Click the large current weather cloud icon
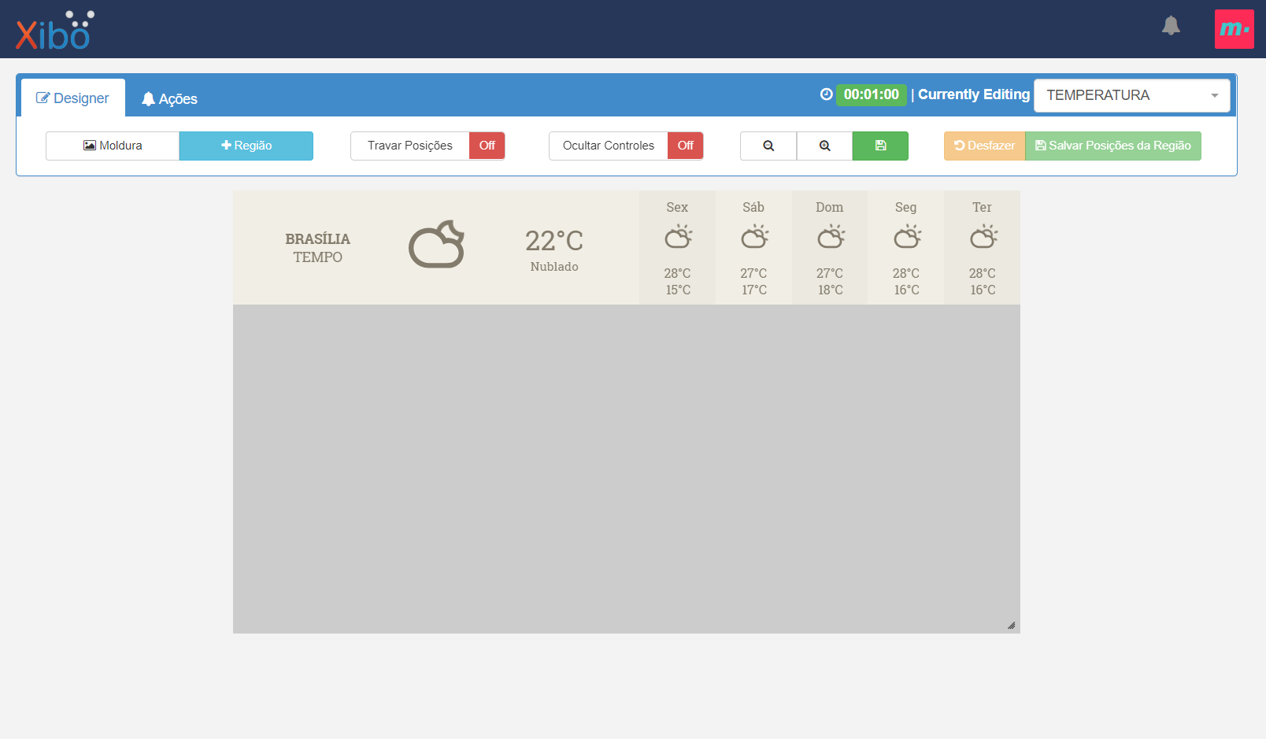 point(436,245)
